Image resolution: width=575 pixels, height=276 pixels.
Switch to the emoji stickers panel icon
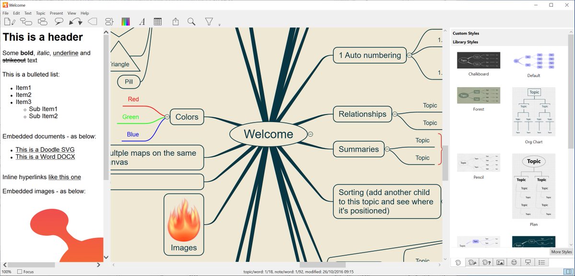point(514,263)
